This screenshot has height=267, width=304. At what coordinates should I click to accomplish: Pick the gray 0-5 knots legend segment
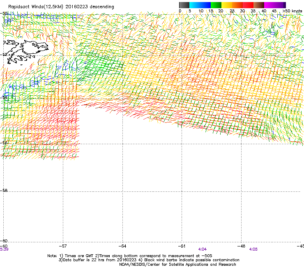pos(184,5)
